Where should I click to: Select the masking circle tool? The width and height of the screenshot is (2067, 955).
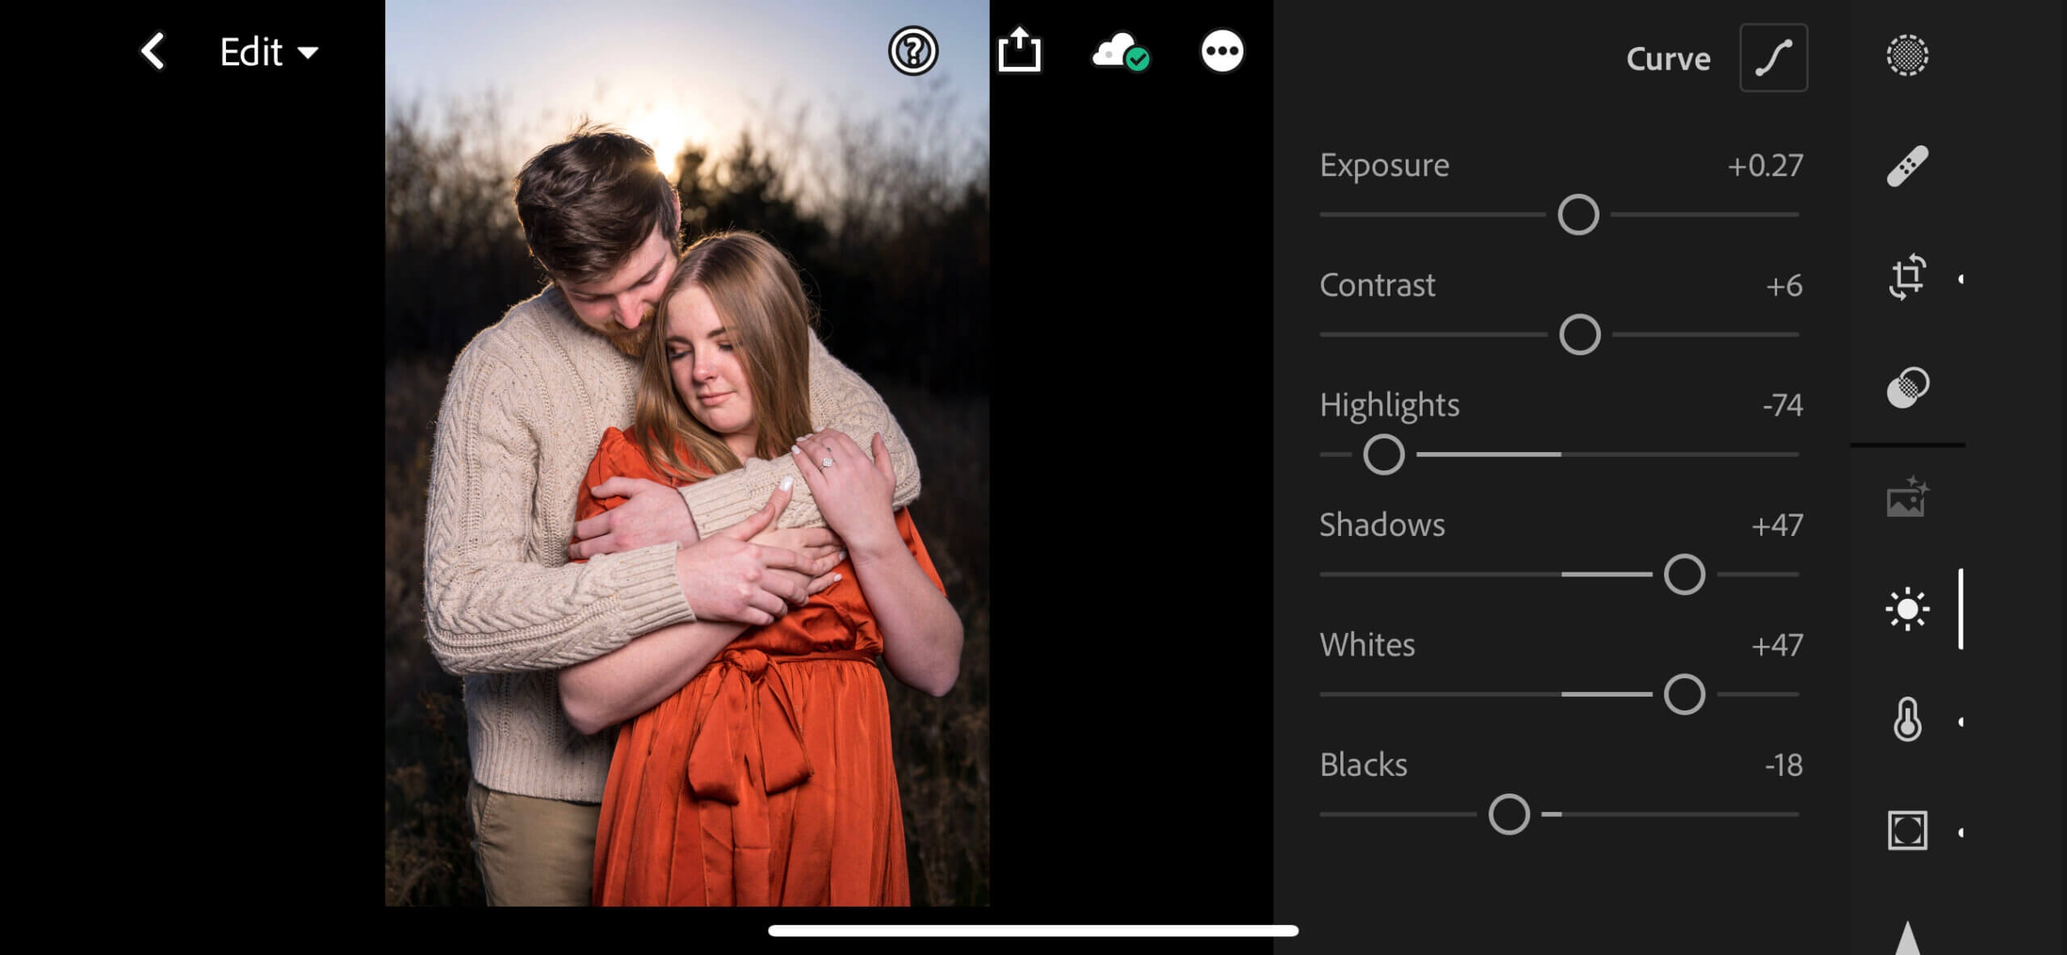(x=1906, y=56)
